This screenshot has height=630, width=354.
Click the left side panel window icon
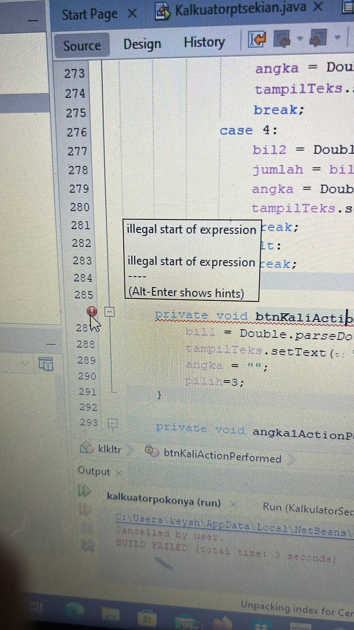coord(46,363)
